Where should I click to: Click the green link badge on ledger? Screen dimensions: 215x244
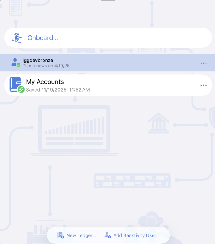click(x=21, y=89)
